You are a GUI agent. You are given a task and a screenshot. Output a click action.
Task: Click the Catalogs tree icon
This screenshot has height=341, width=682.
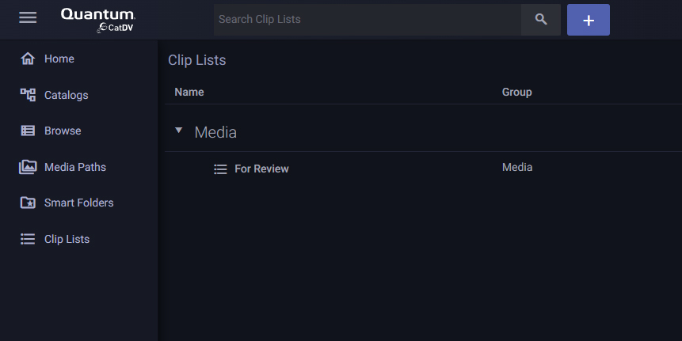click(x=28, y=95)
